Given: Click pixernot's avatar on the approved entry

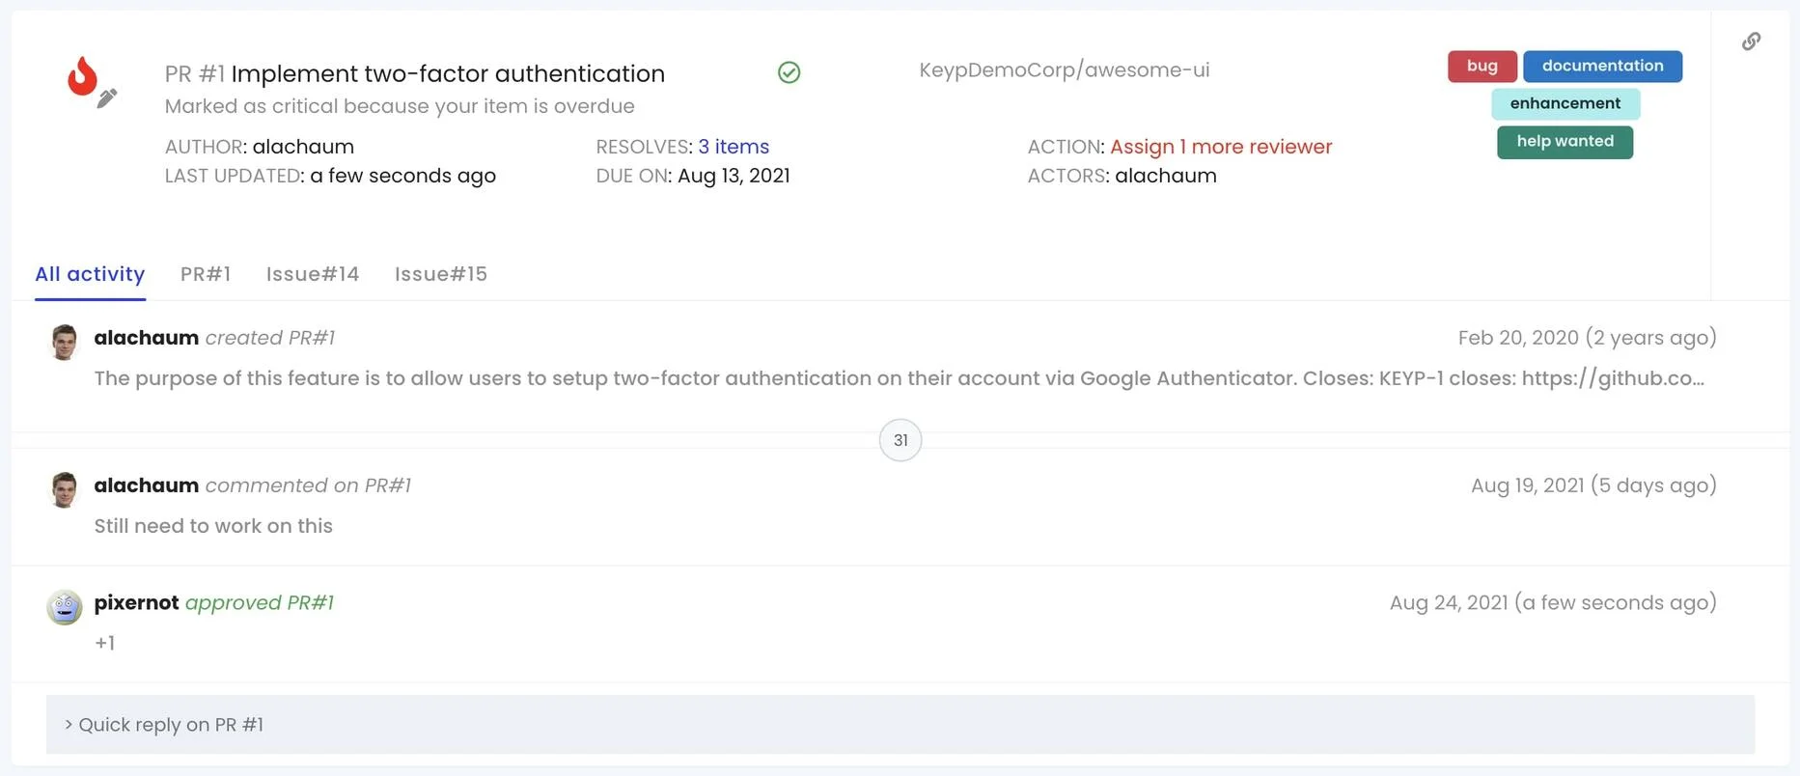Looking at the screenshot, I should coord(65,607).
